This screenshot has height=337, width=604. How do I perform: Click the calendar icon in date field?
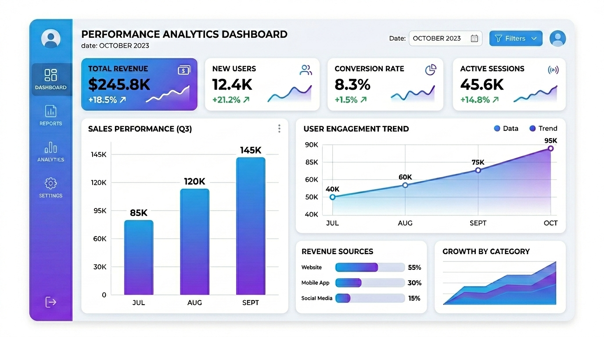[474, 39]
